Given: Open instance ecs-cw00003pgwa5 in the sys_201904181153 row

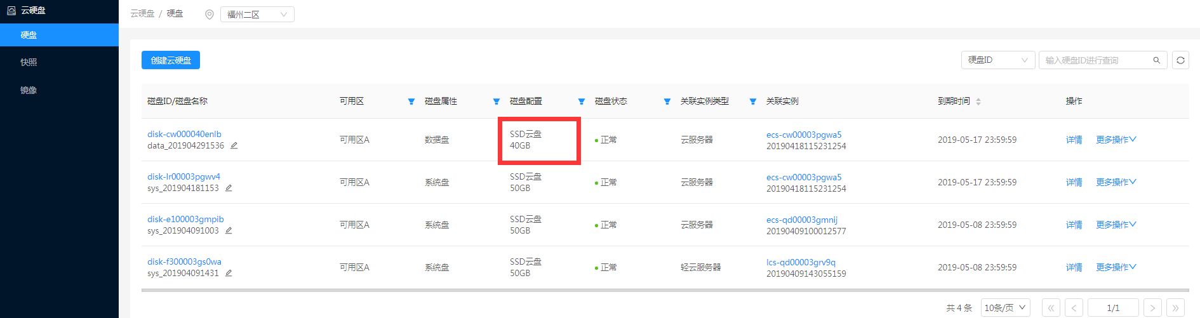Looking at the screenshot, I should tap(804, 177).
